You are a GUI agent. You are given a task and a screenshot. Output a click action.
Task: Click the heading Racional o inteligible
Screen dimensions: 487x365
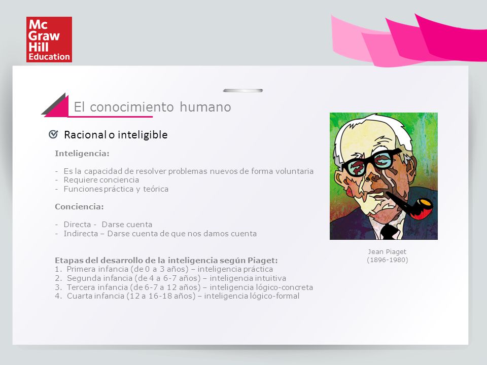(x=116, y=135)
